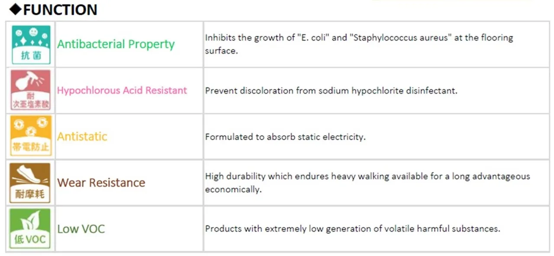Click the teal antibacterial icon
The width and height of the screenshot is (554, 256).
click(31, 45)
